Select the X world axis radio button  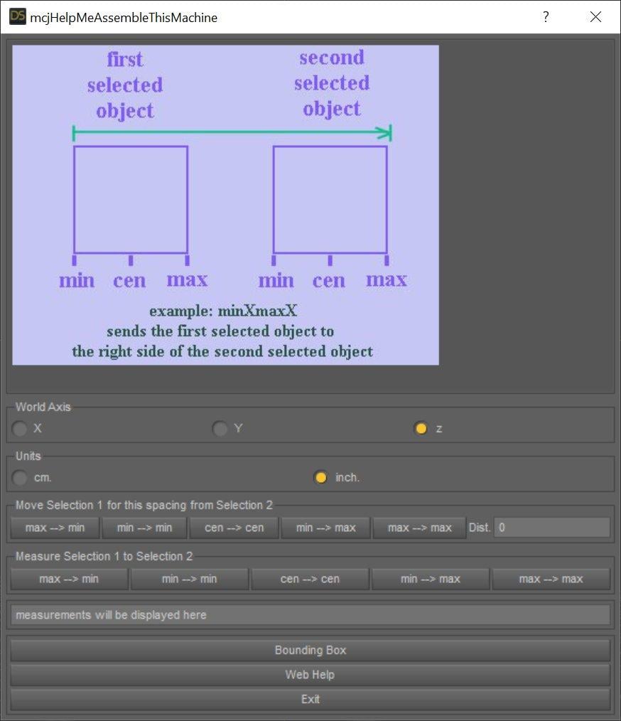click(20, 429)
